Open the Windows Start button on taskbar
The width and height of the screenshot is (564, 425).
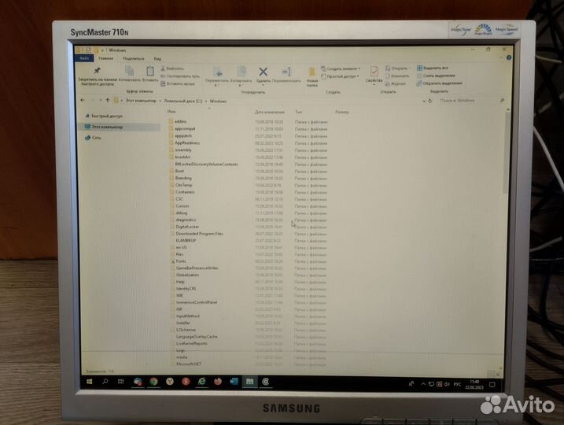point(88,380)
